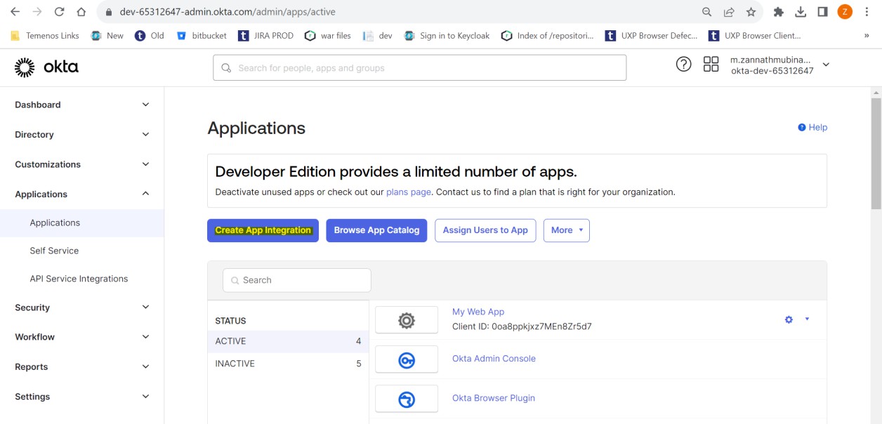The image size is (882, 424).
Task: Open Chrome extensions puzzle icon
Action: (x=778, y=12)
